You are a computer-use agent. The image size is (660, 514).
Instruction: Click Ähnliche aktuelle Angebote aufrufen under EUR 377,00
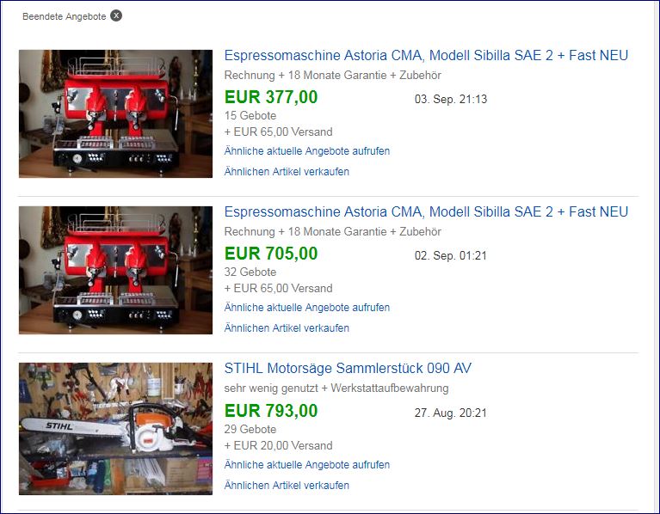307,151
